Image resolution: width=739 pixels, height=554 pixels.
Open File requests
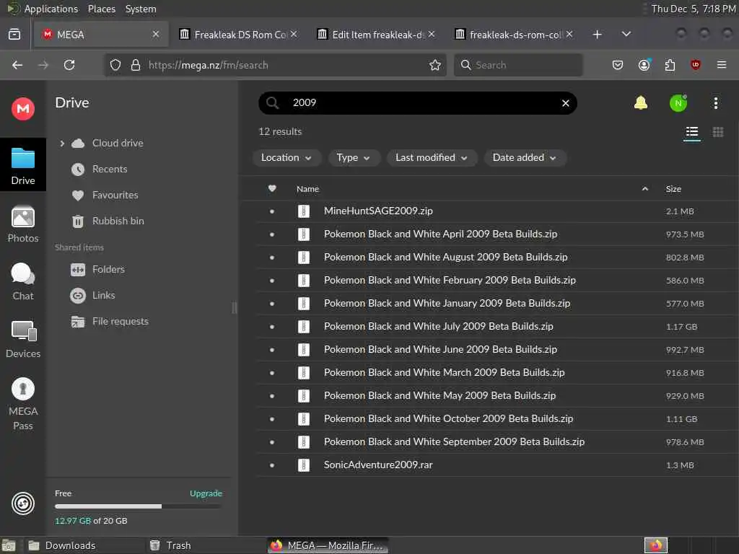(121, 321)
